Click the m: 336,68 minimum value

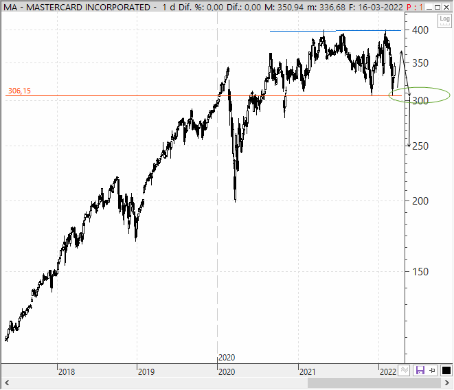pyautogui.click(x=326, y=7)
